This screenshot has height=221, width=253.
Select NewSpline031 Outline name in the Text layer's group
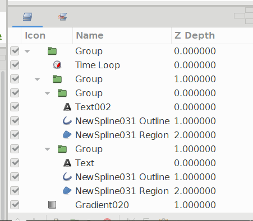(122, 177)
